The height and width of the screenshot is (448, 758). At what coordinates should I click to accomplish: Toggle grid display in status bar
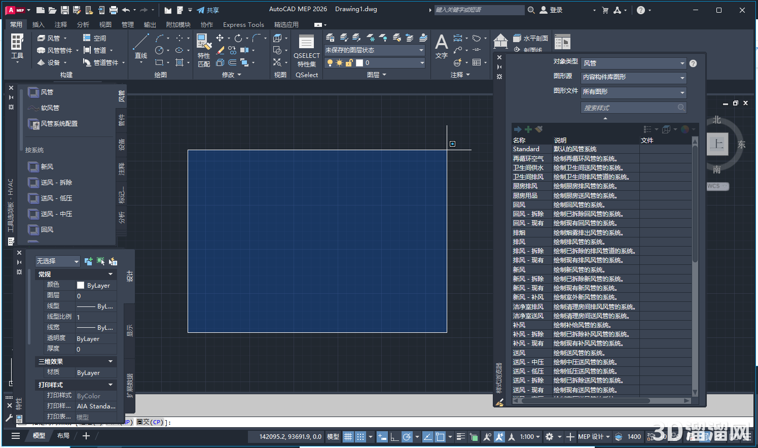pyautogui.click(x=348, y=437)
